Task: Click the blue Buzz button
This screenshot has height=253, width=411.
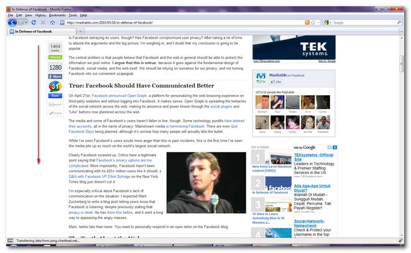Action: click(x=55, y=96)
